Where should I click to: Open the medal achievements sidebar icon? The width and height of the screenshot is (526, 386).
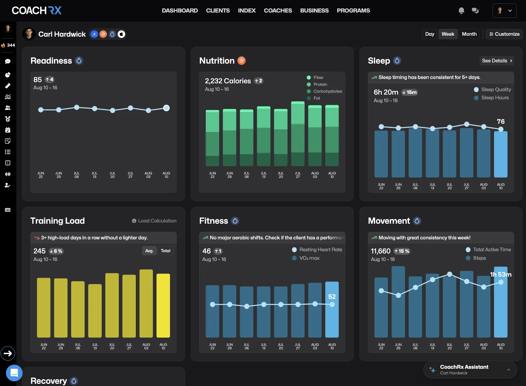[8, 119]
